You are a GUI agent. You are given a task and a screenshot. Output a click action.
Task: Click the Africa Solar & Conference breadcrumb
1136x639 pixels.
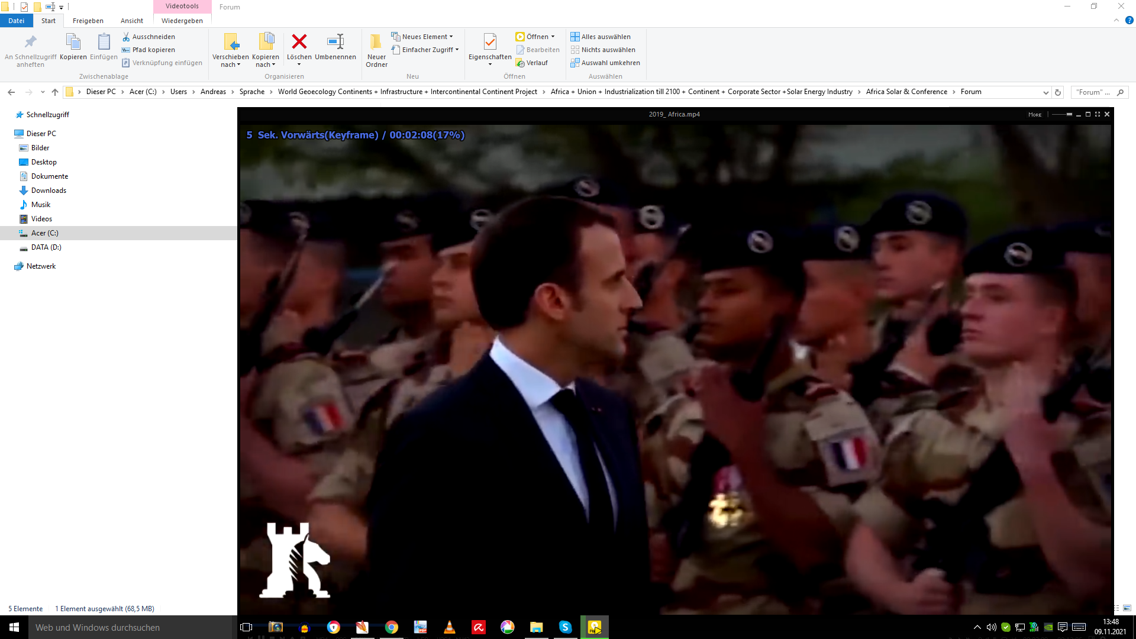[x=906, y=92]
